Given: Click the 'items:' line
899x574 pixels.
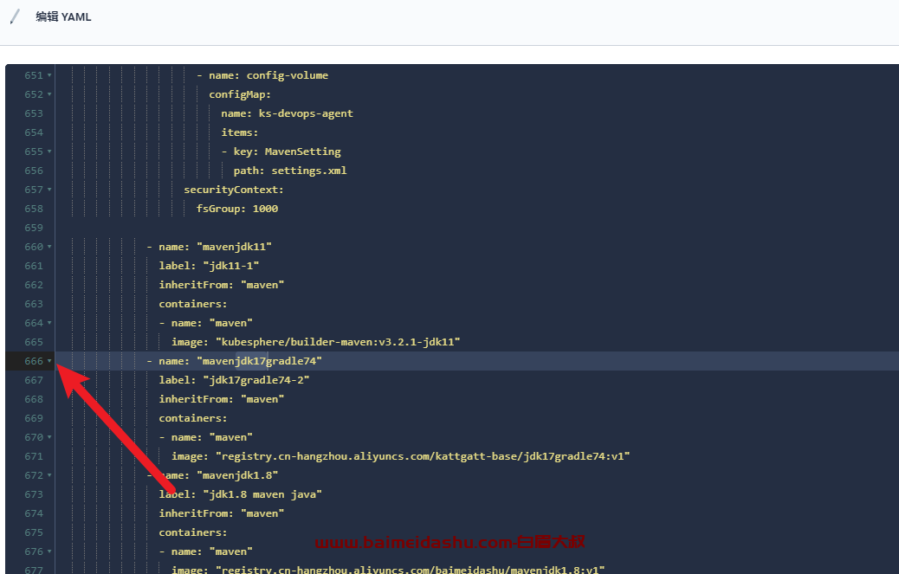Looking at the screenshot, I should point(240,132).
